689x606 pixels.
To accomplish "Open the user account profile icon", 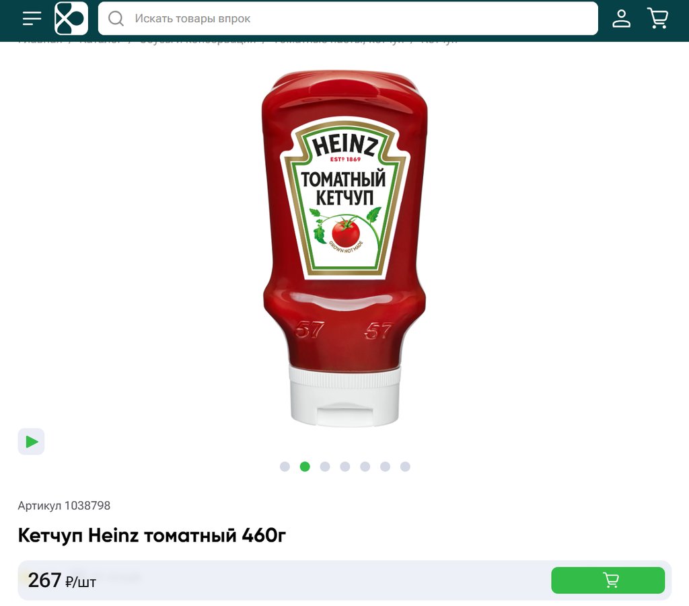I will 621,18.
